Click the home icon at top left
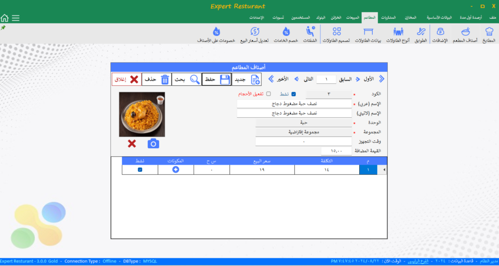Image resolution: width=499 pixels, height=266 pixels. pos(5,18)
